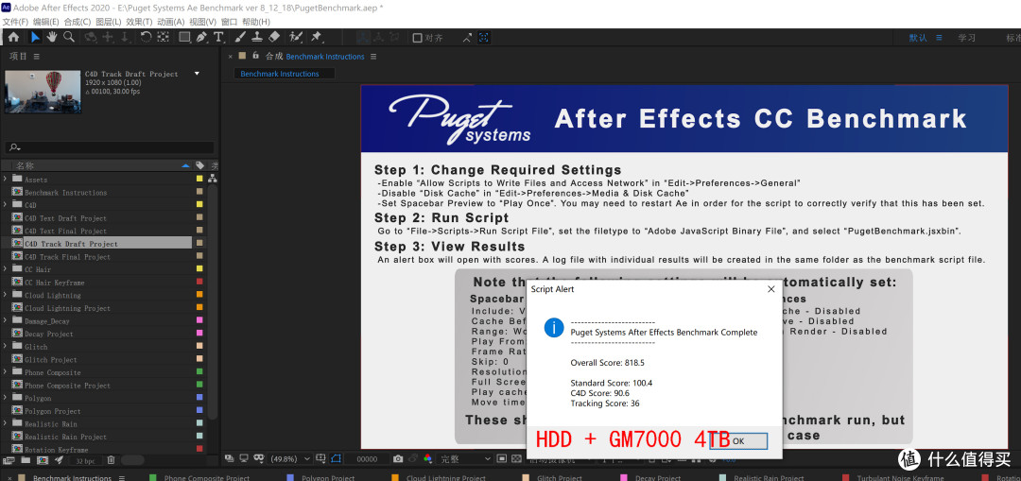Click the Project panel search field
1021x481 pixels.
pos(110,147)
